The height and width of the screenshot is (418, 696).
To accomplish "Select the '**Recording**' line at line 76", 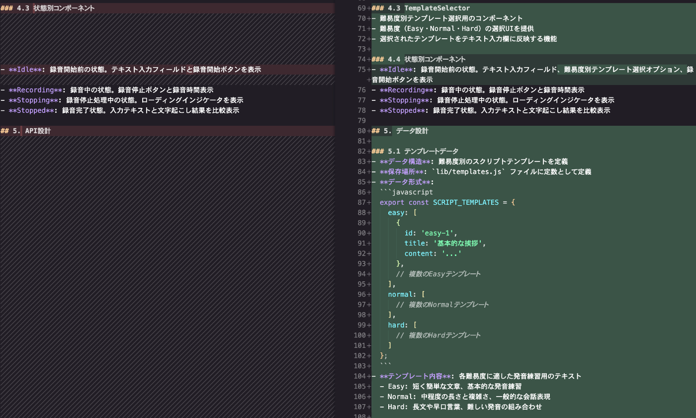I will pyautogui.click(x=478, y=90).
